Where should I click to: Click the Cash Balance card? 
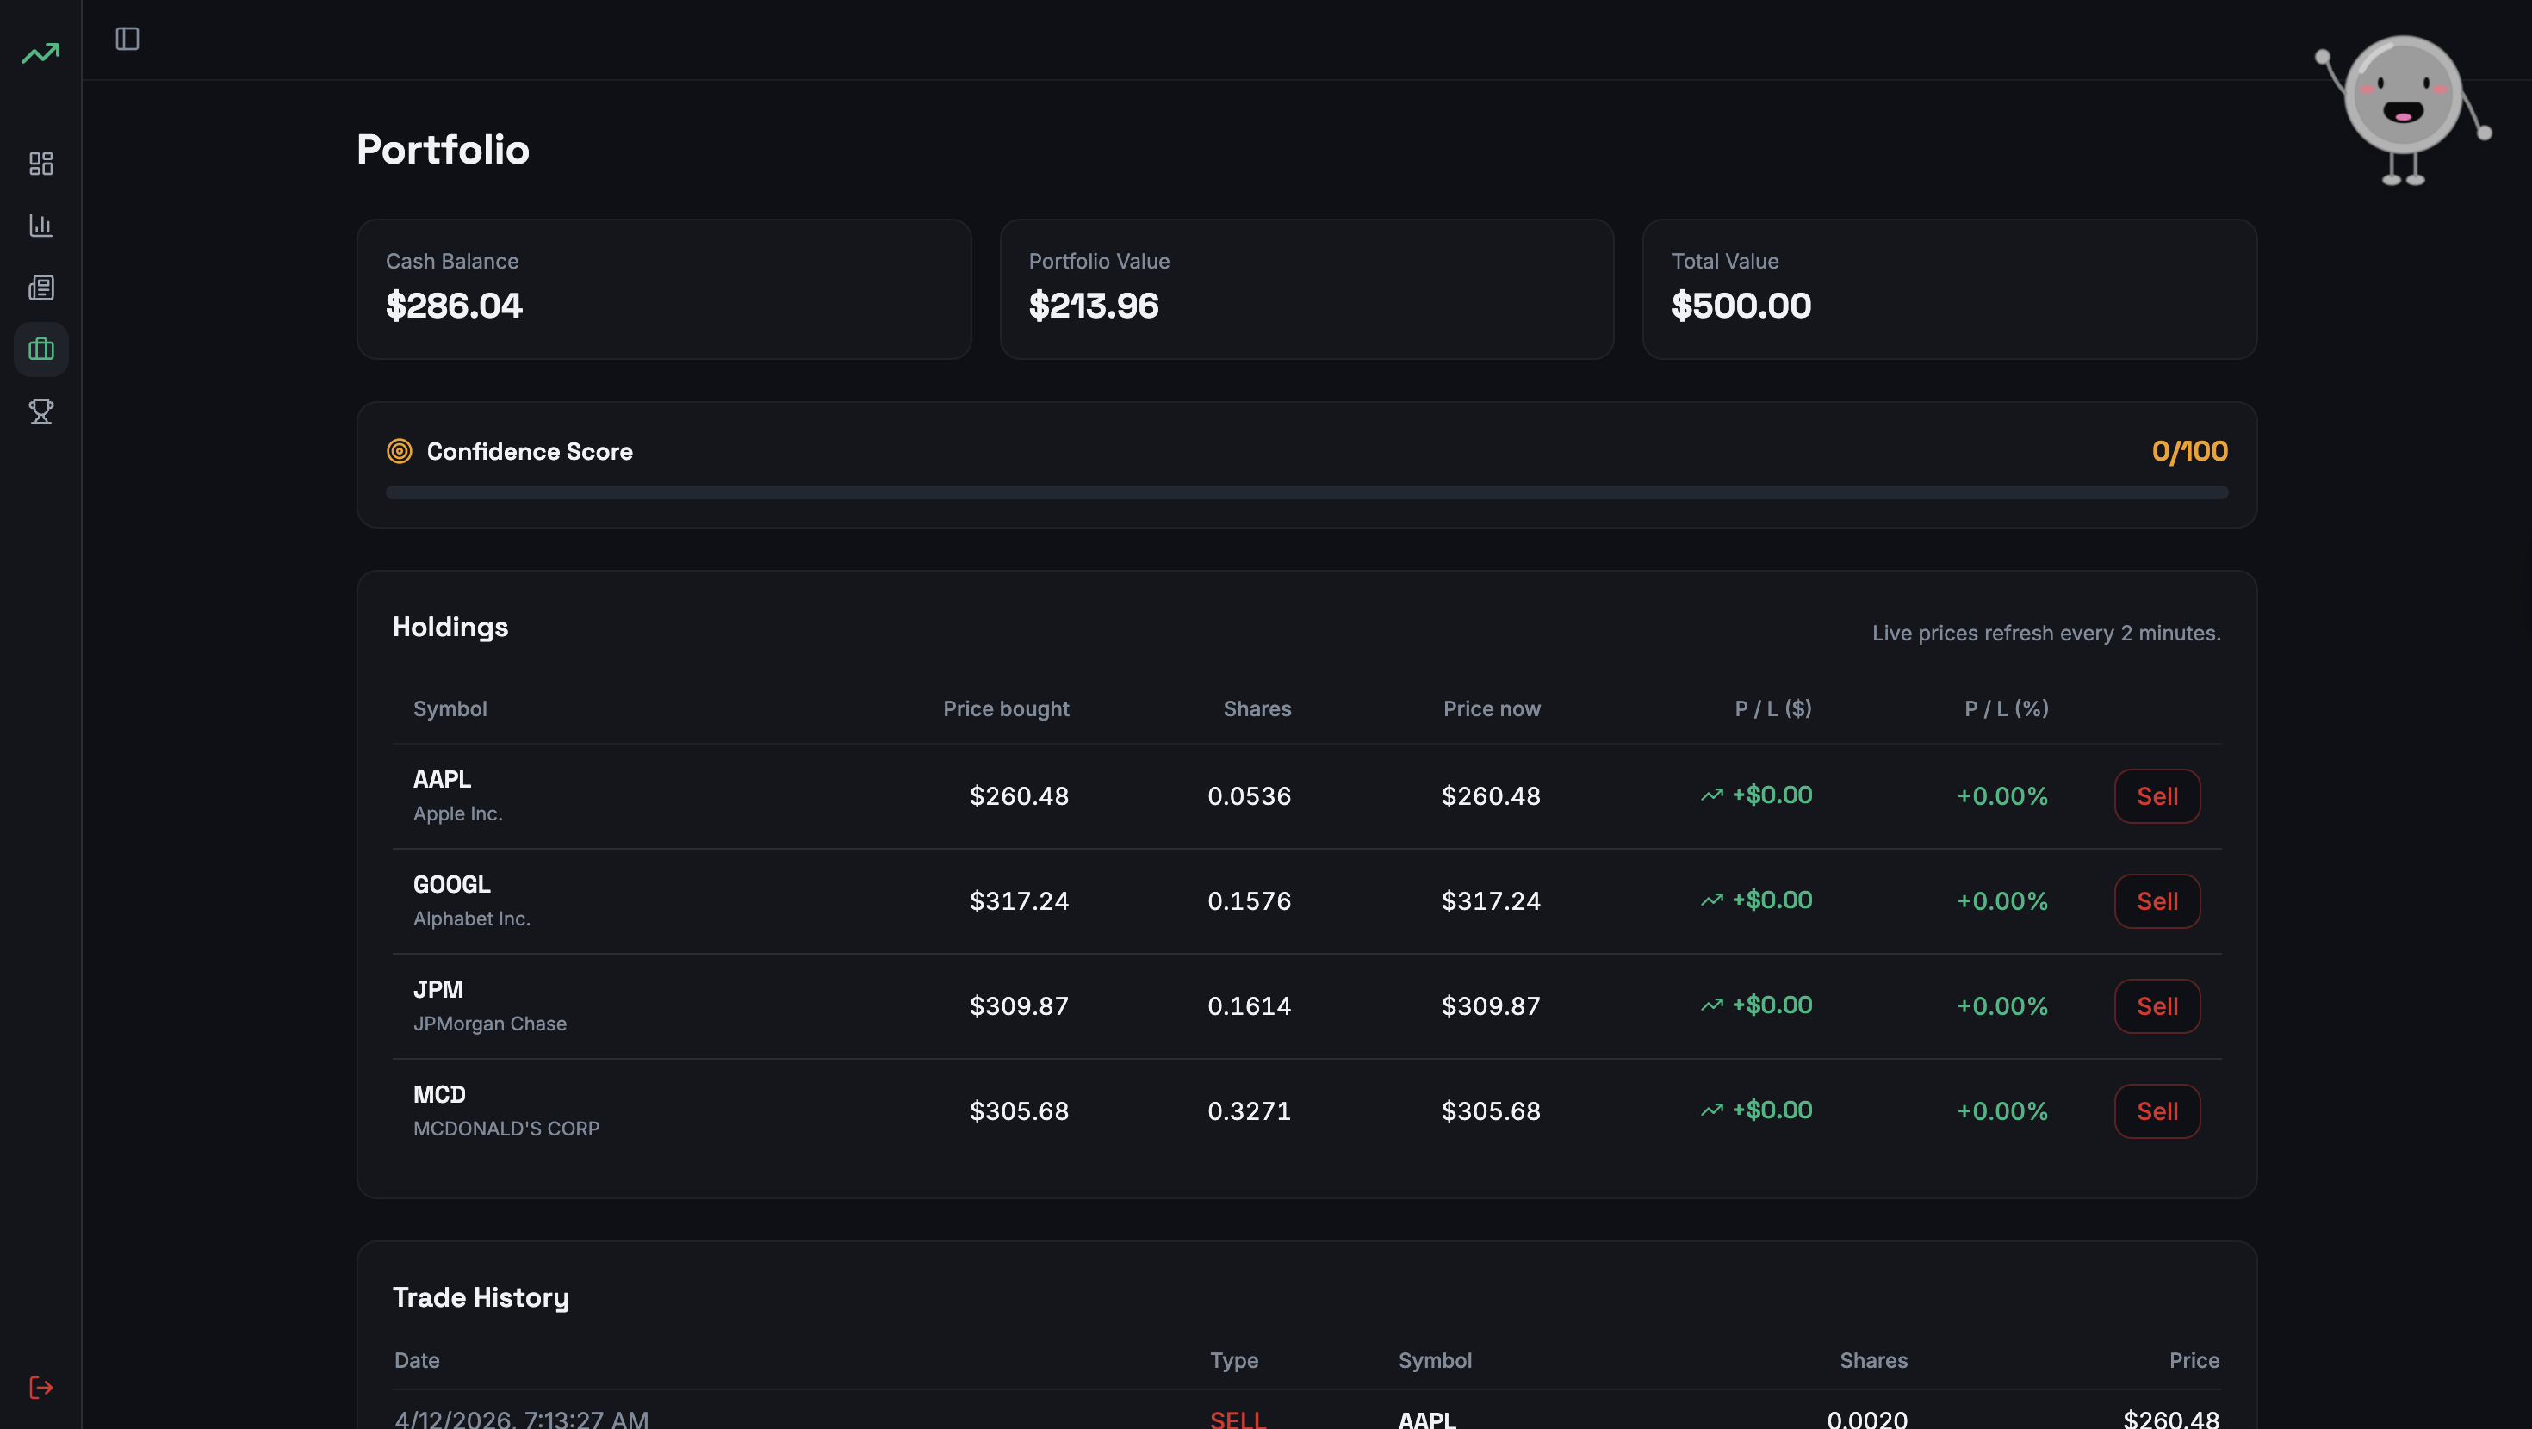click(663, 289)
